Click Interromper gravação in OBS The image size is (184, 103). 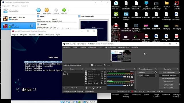point(169,76)
